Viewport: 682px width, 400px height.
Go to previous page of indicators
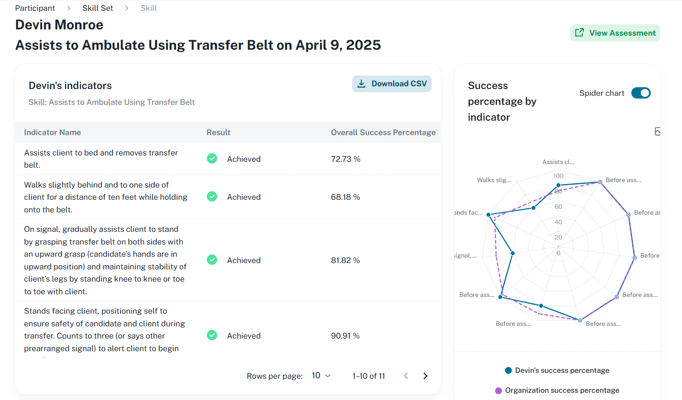click(x=406, y=376)
